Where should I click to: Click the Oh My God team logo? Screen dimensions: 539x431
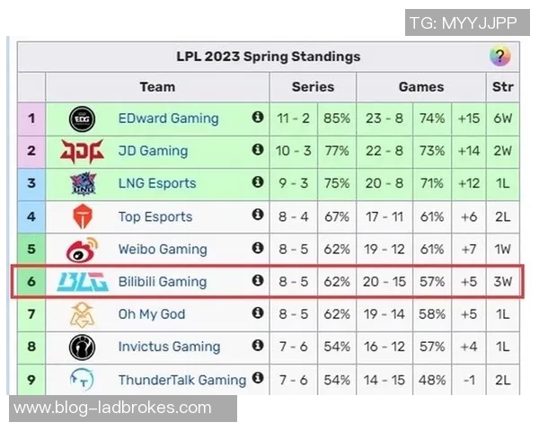point(82,314)
